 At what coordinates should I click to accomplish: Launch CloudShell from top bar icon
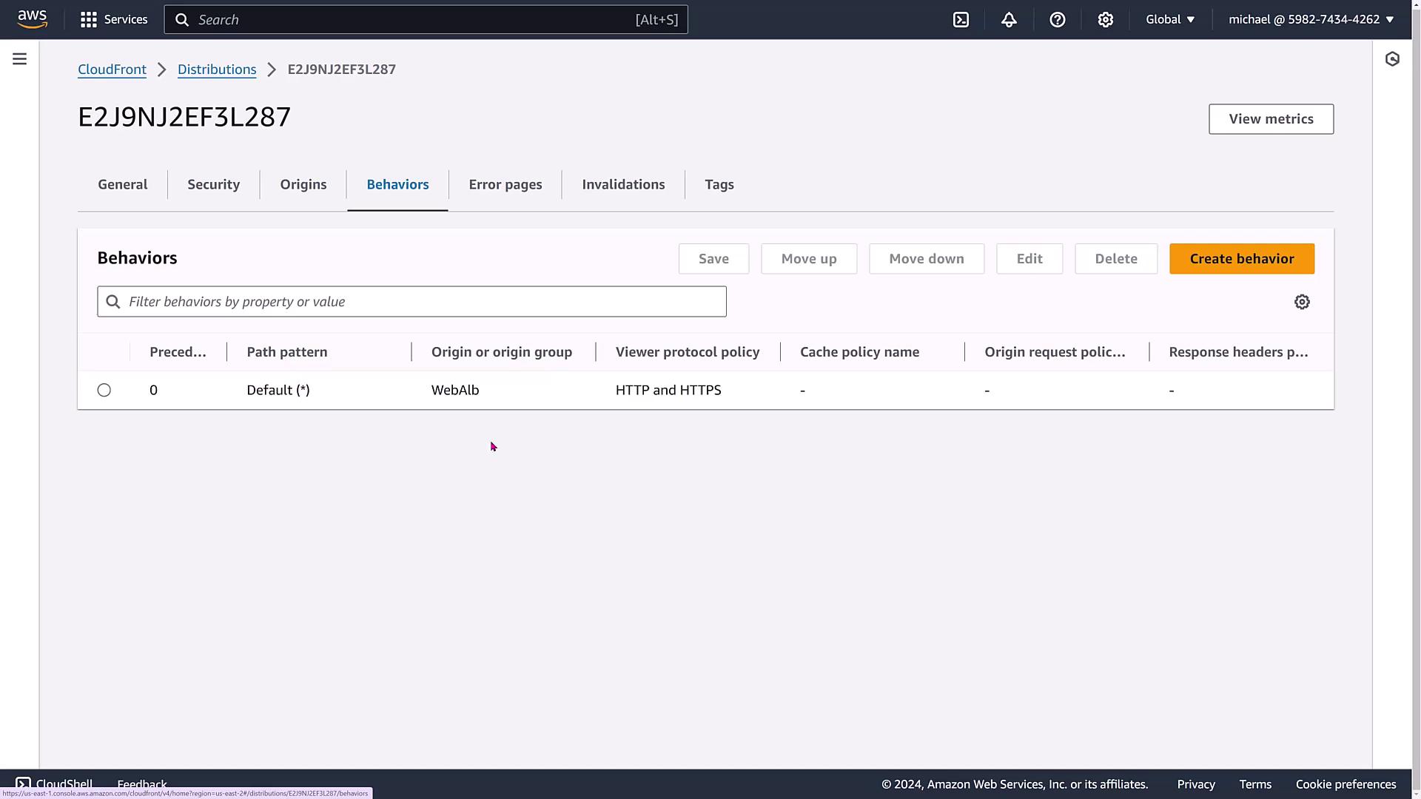(x=961, y=20)
